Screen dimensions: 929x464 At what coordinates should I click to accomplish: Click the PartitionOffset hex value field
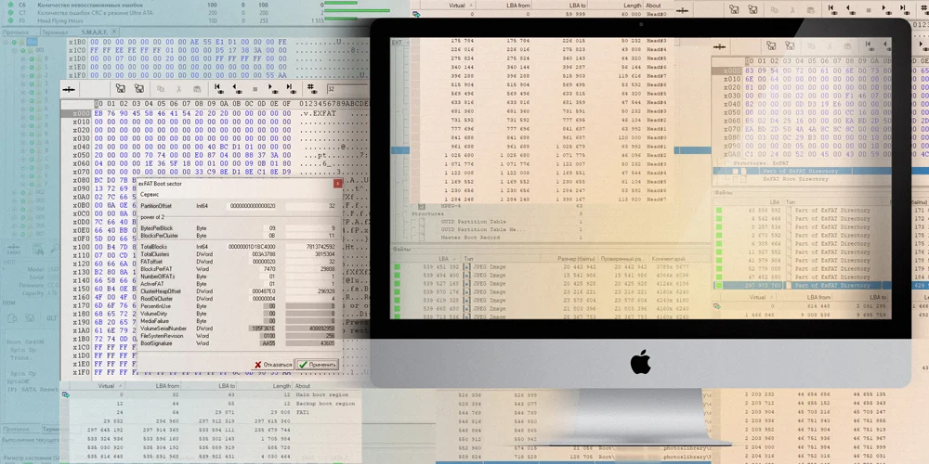click(x=250, y=206)
